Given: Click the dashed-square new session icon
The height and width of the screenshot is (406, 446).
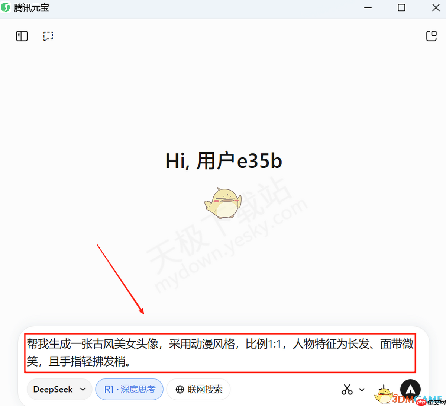Looking at the screenshot, I should [x=48, y=36].
